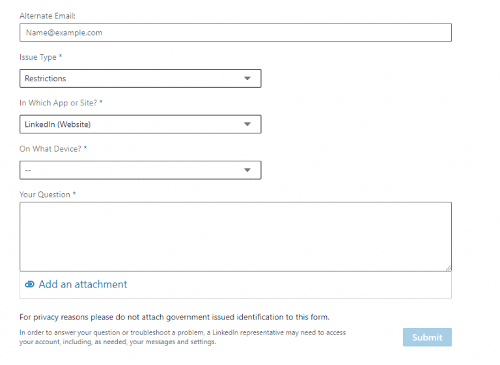Click the In Which App or Site label
The height and width of the screenshot is (365, 500).
(x=61, y=103)
